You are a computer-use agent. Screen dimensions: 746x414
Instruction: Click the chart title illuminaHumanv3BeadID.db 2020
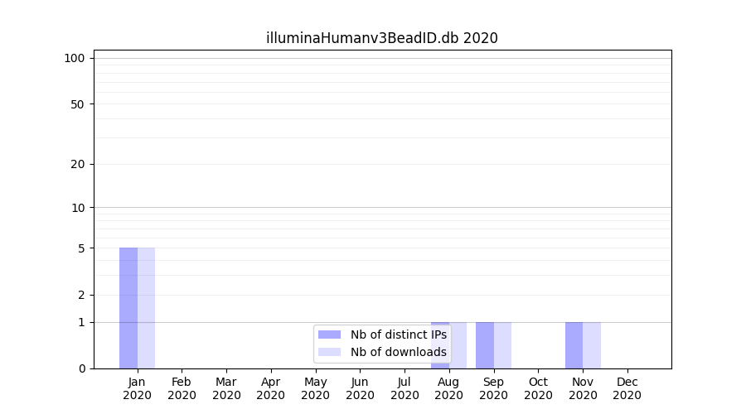coord(381,38)
